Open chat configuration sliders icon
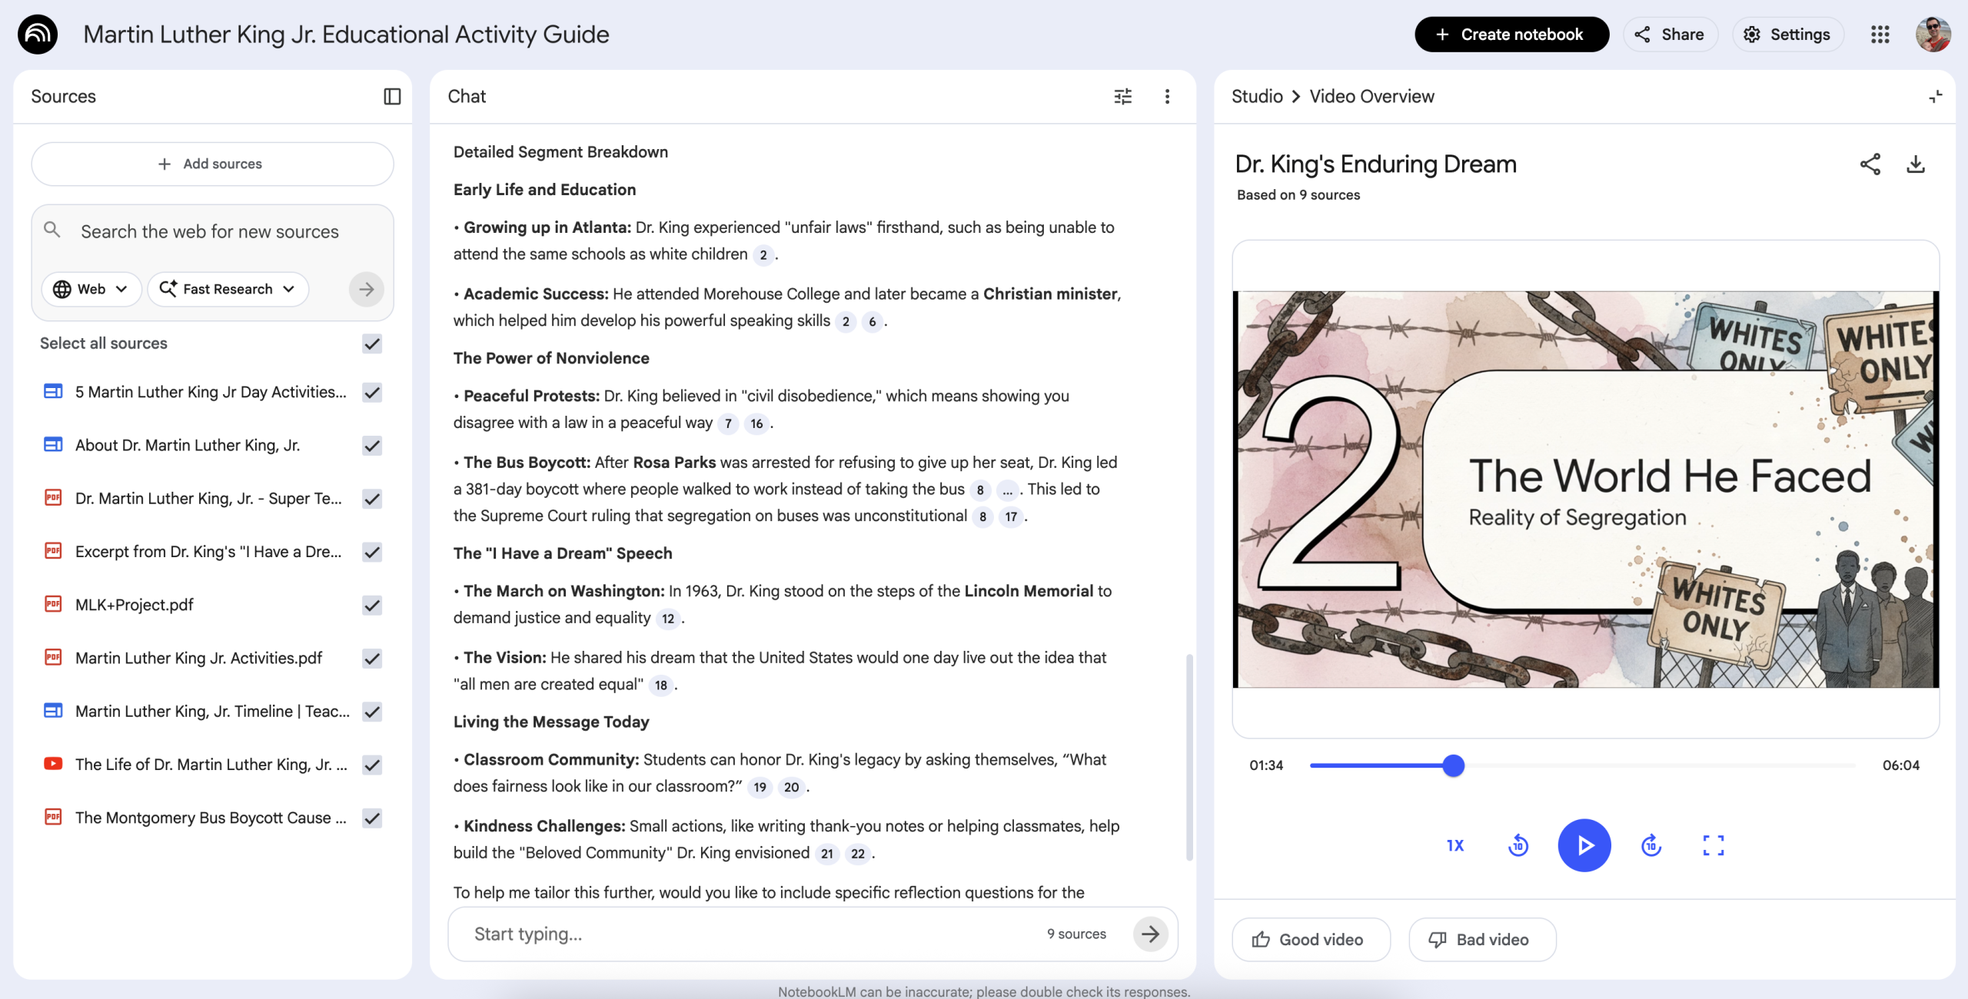1968x999 pixels. (1122, 96)
